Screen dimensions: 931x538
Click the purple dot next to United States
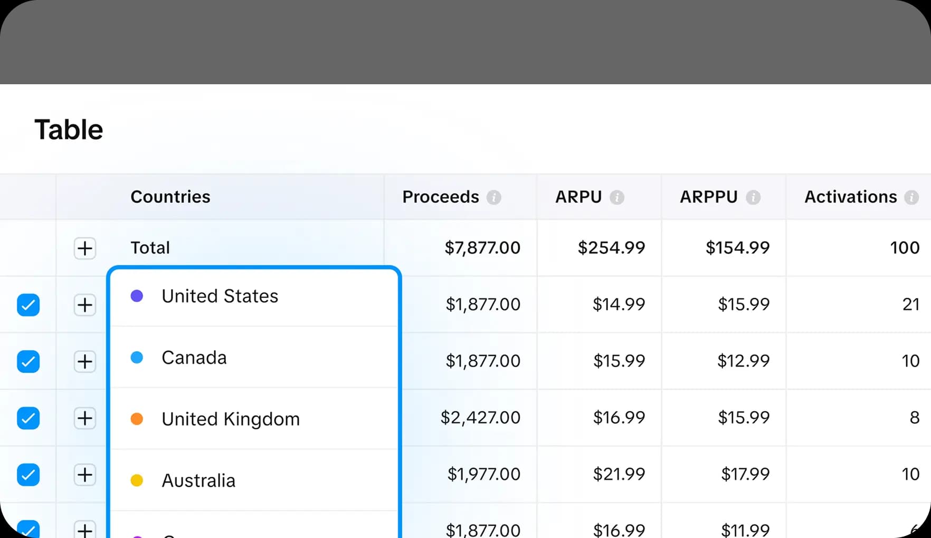[137, 296]
